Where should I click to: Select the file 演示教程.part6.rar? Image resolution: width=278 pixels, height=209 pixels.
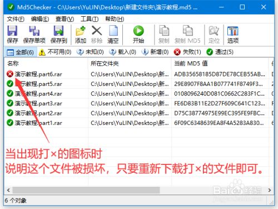tap(38, 74)
